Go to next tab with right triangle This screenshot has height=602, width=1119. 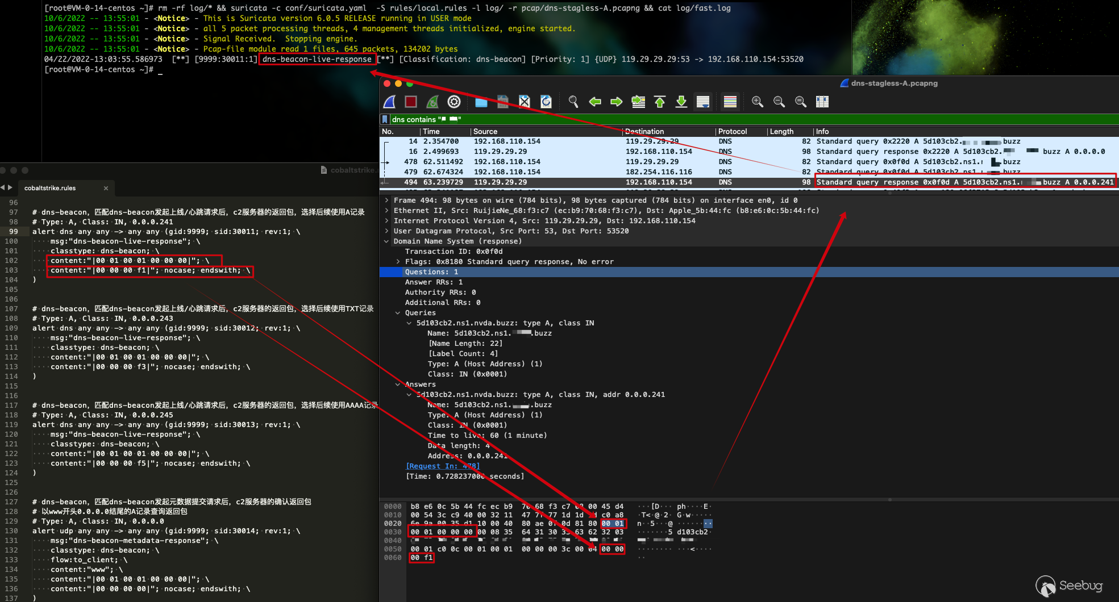point(10,187)
